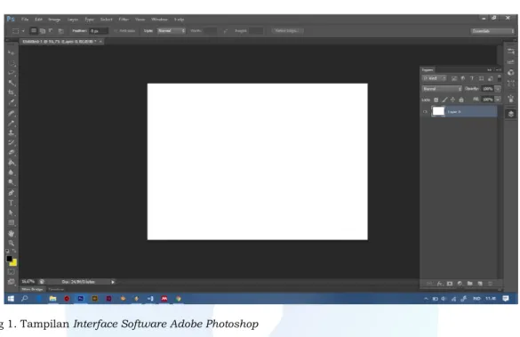Toggle Lock all padlock
Image resolution: width=520 pixels, height=337 pixels.
click(461, 100)
